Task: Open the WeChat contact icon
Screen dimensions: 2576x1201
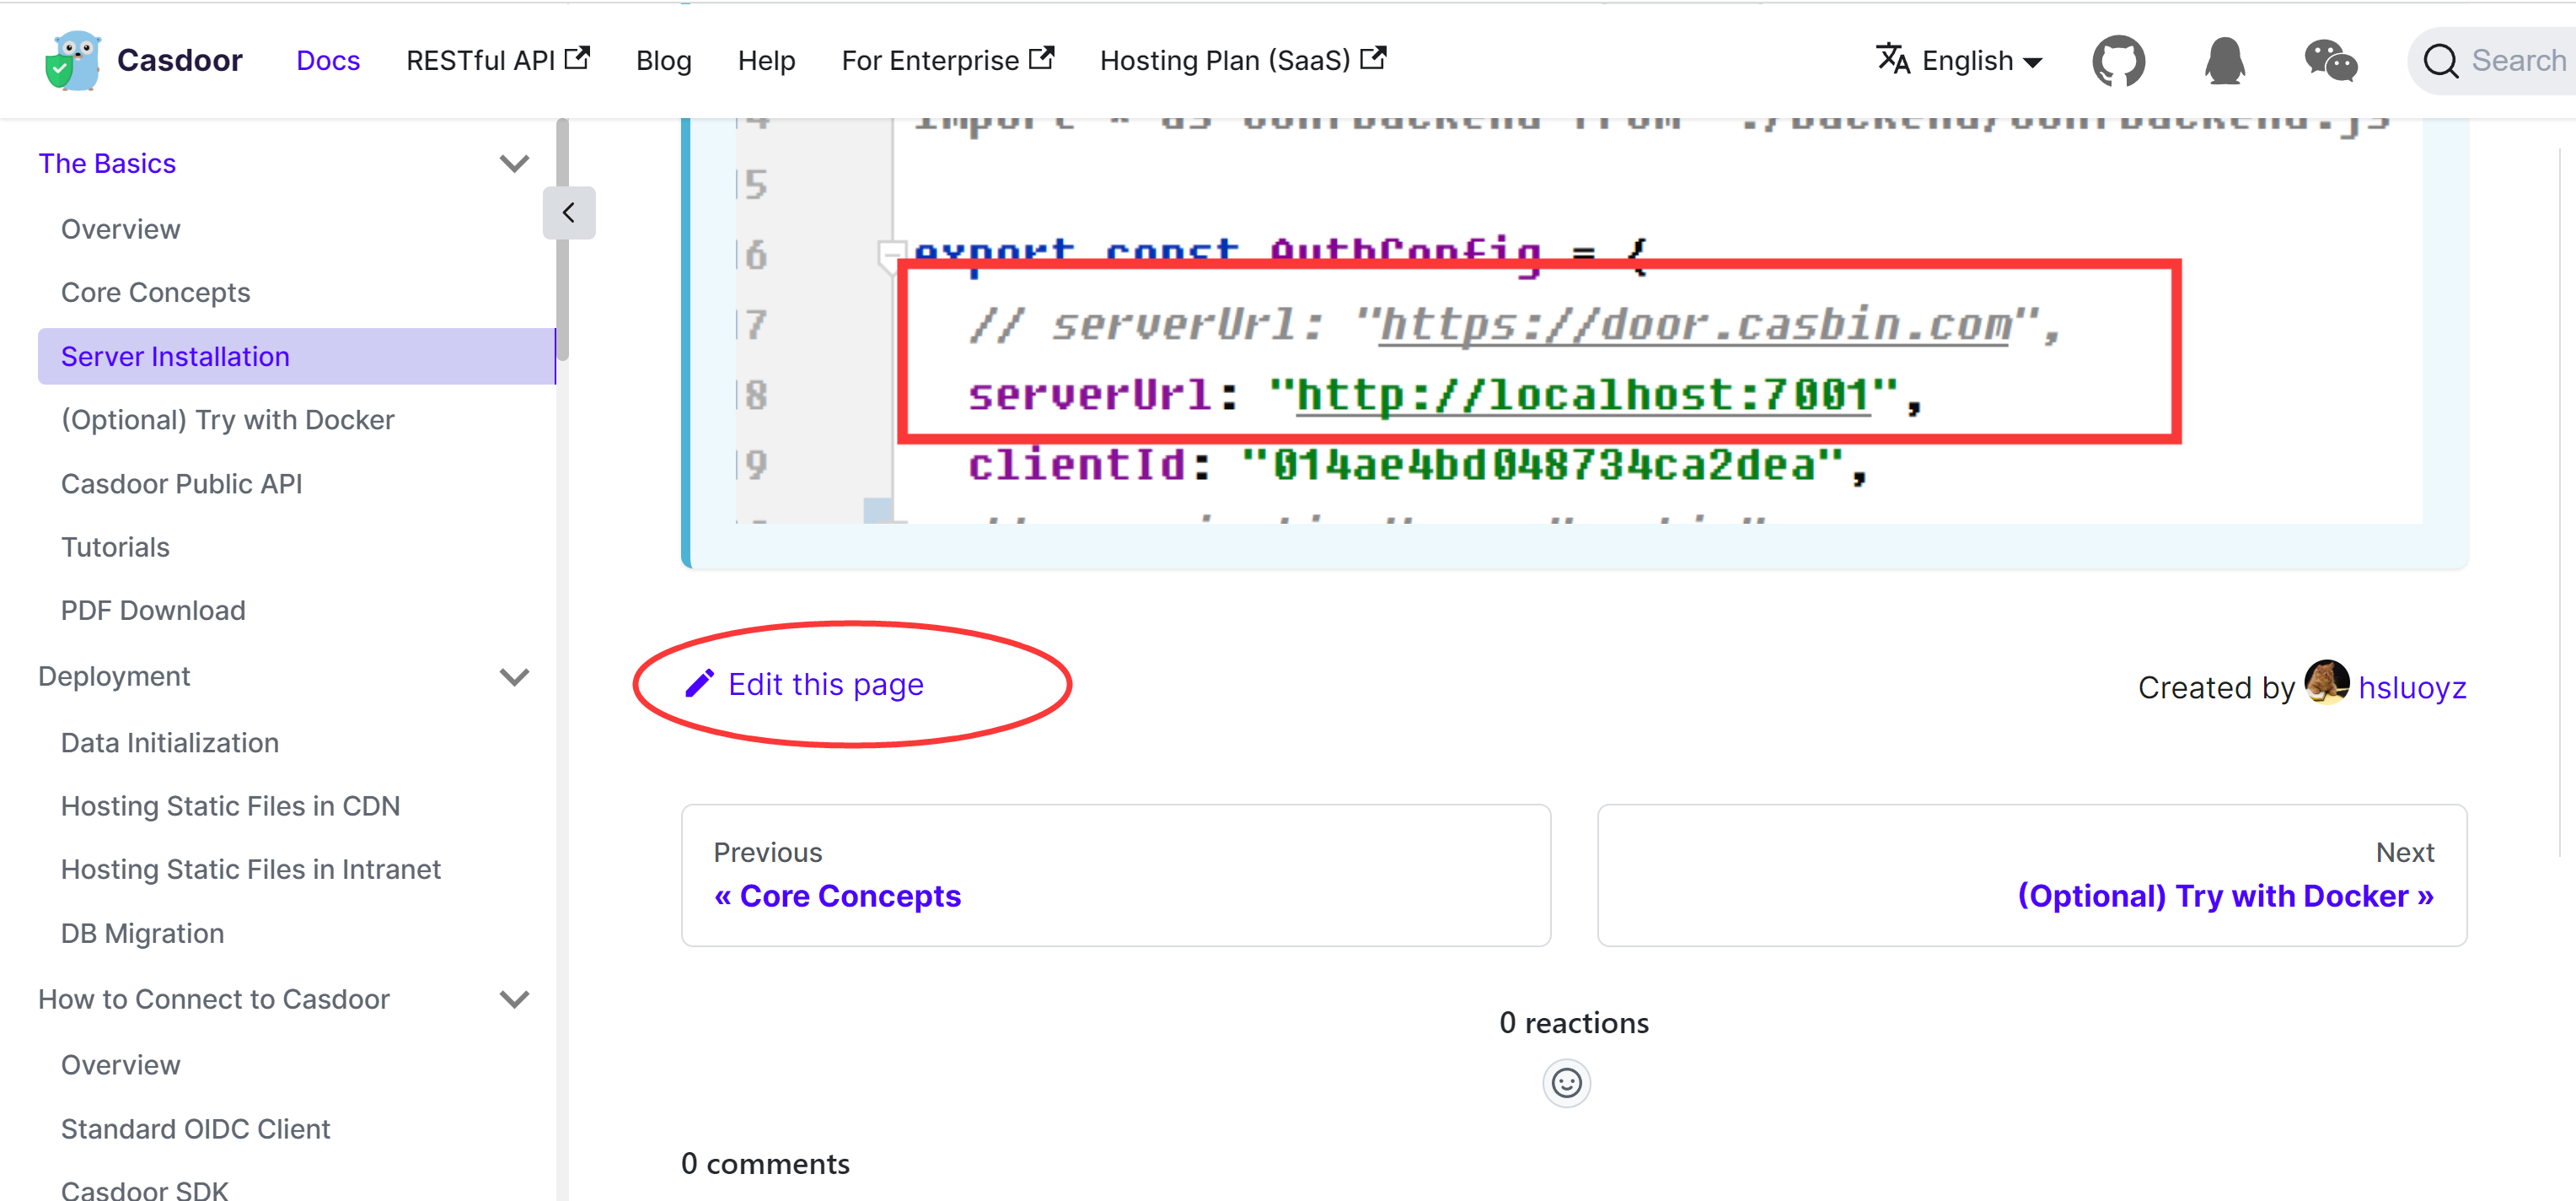Action: click(2331, 61)
